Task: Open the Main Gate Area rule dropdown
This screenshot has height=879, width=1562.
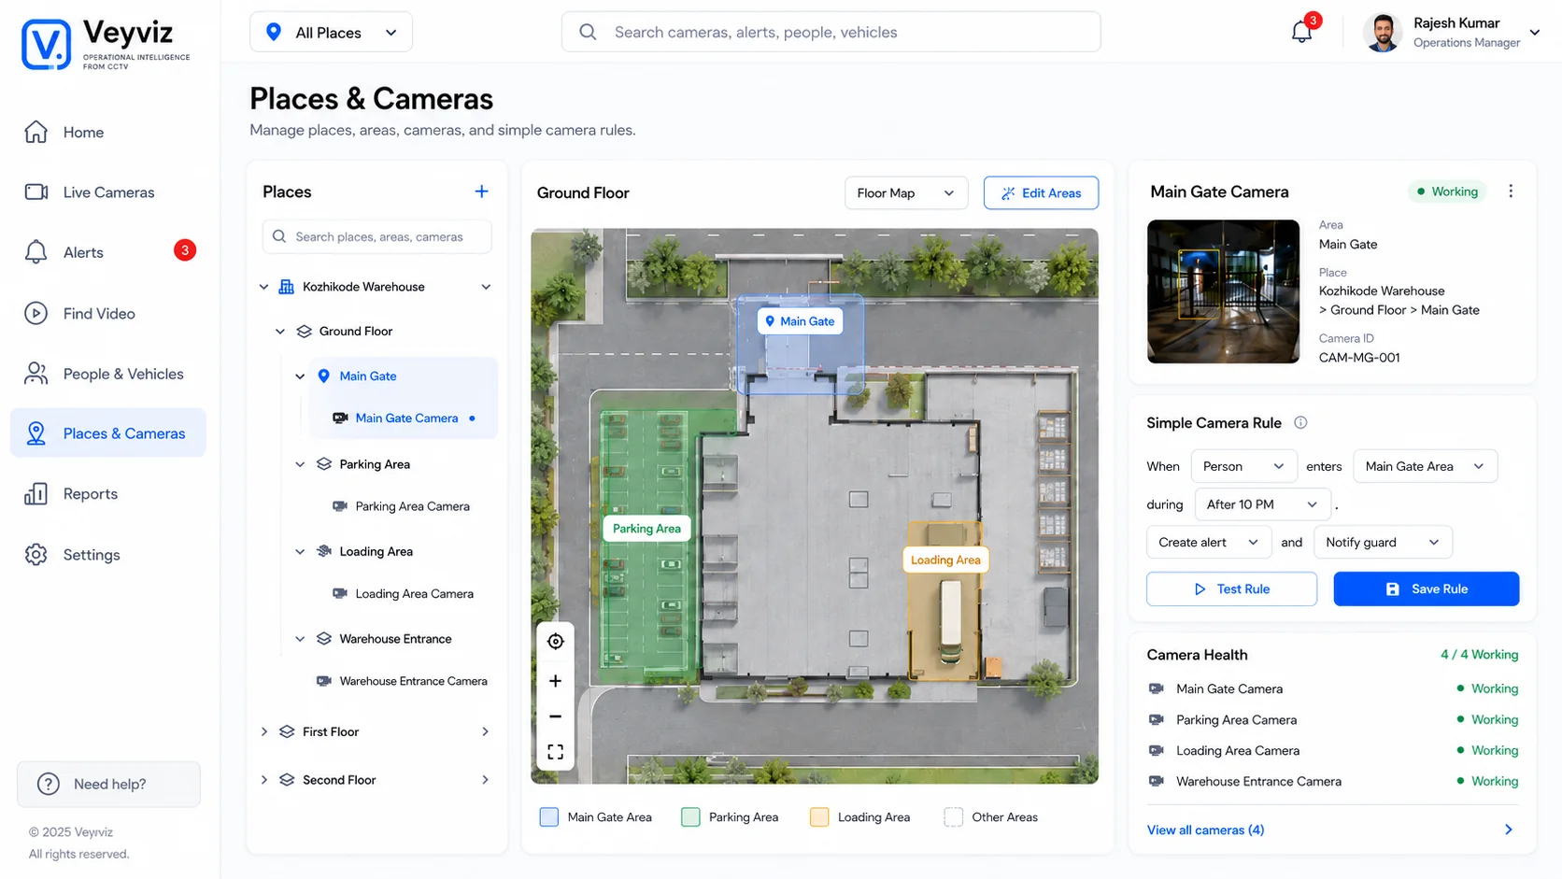Action: [x=1425, y=466]
